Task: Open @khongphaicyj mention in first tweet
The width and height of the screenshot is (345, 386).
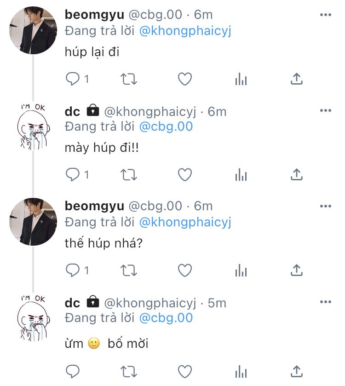Action: [185, 31]
